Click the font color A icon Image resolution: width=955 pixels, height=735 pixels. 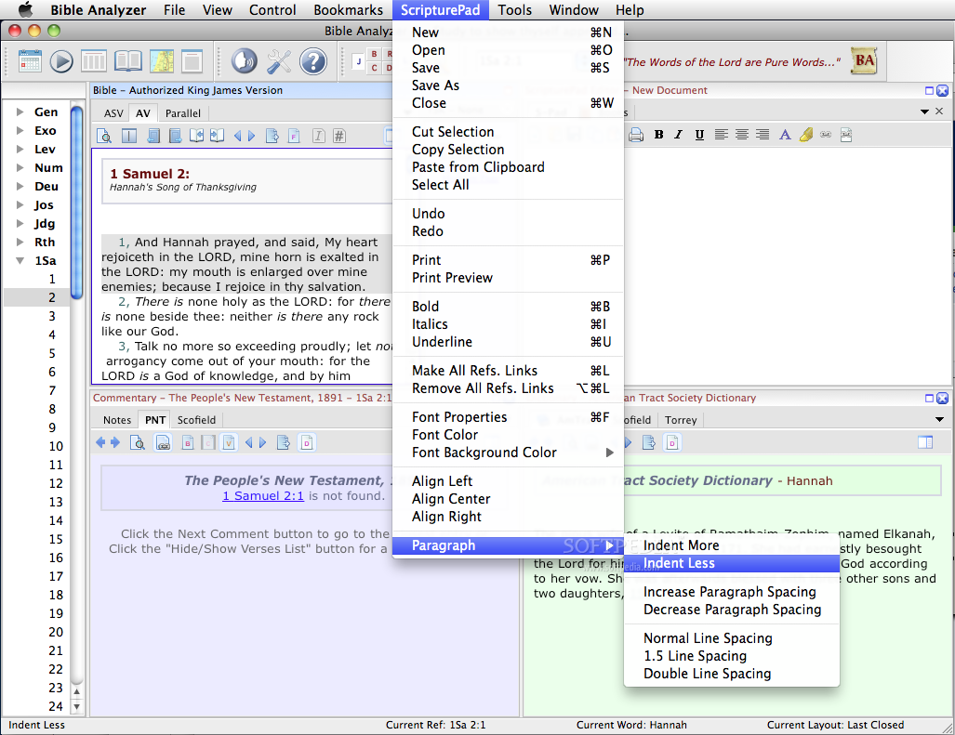pyautogui.click(x=785, y=135)
